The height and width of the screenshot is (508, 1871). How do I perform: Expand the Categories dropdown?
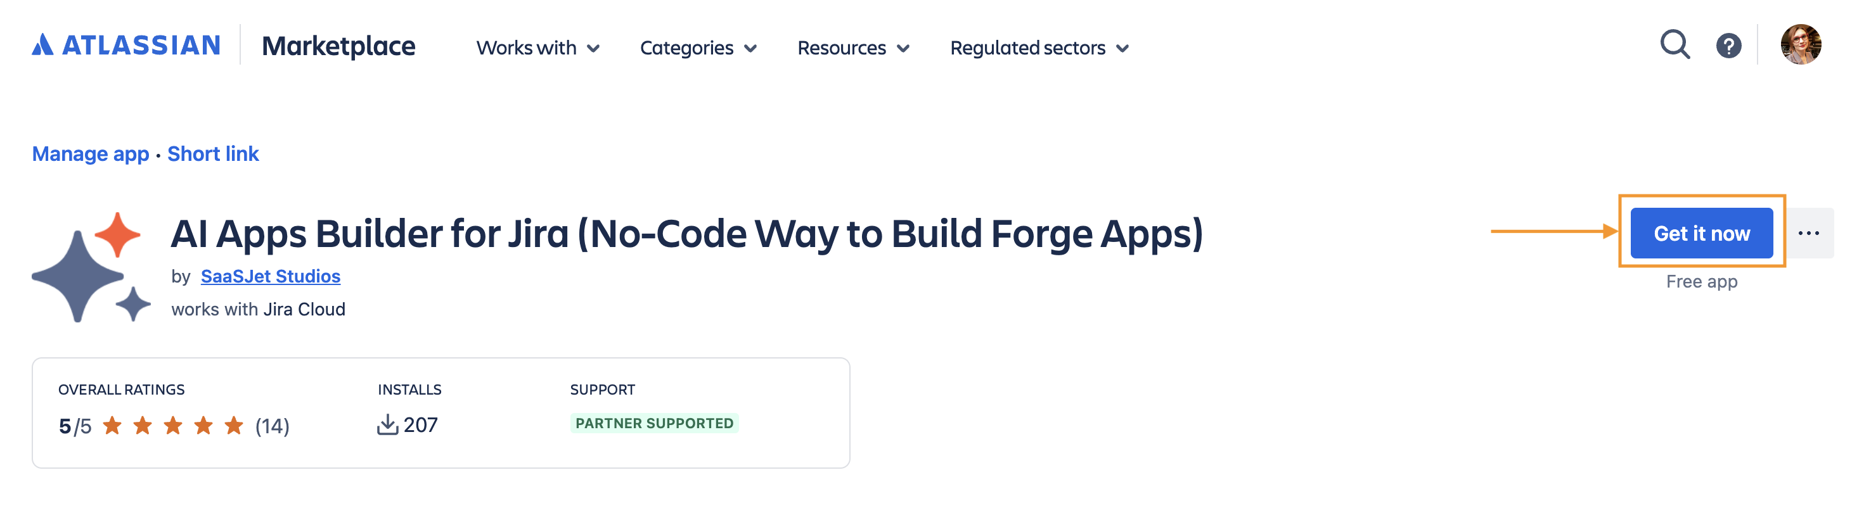tap(698, 48)
